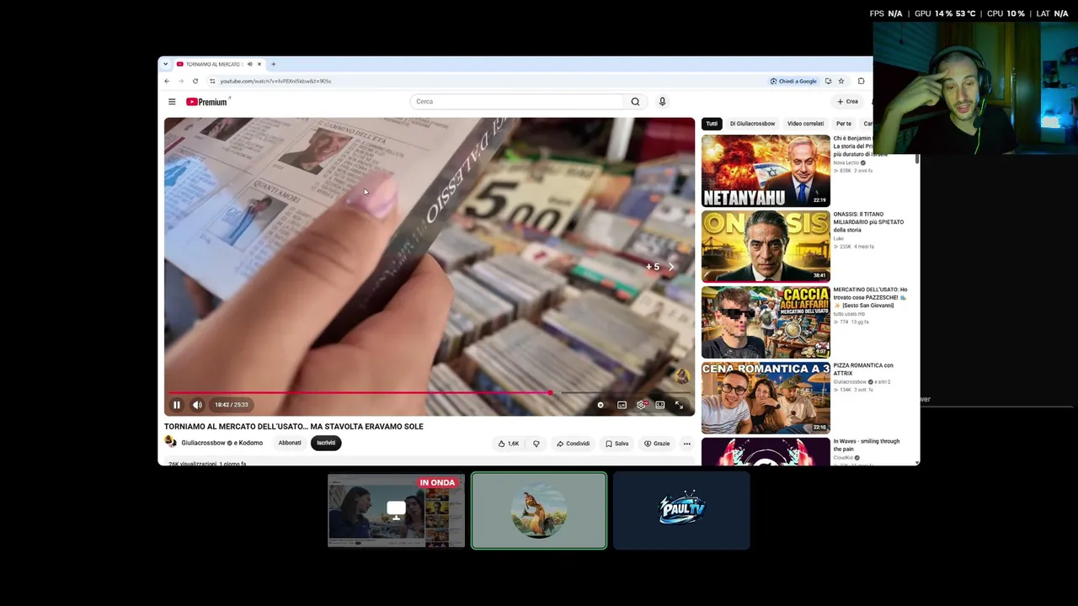Open 'MERCATINO DELL'USATO: Ho trovato cose PAZZESCHE' title
This screenshot has width=1078, height=606.
[870, 297]
